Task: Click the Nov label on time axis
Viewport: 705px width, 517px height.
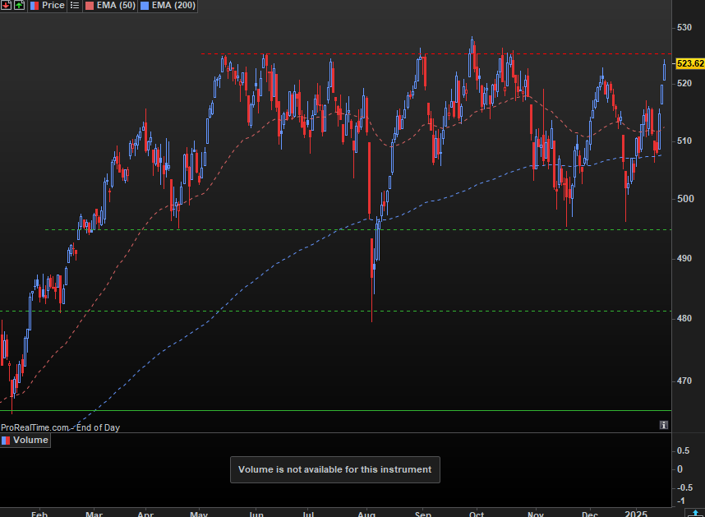Action: point(536,514)
